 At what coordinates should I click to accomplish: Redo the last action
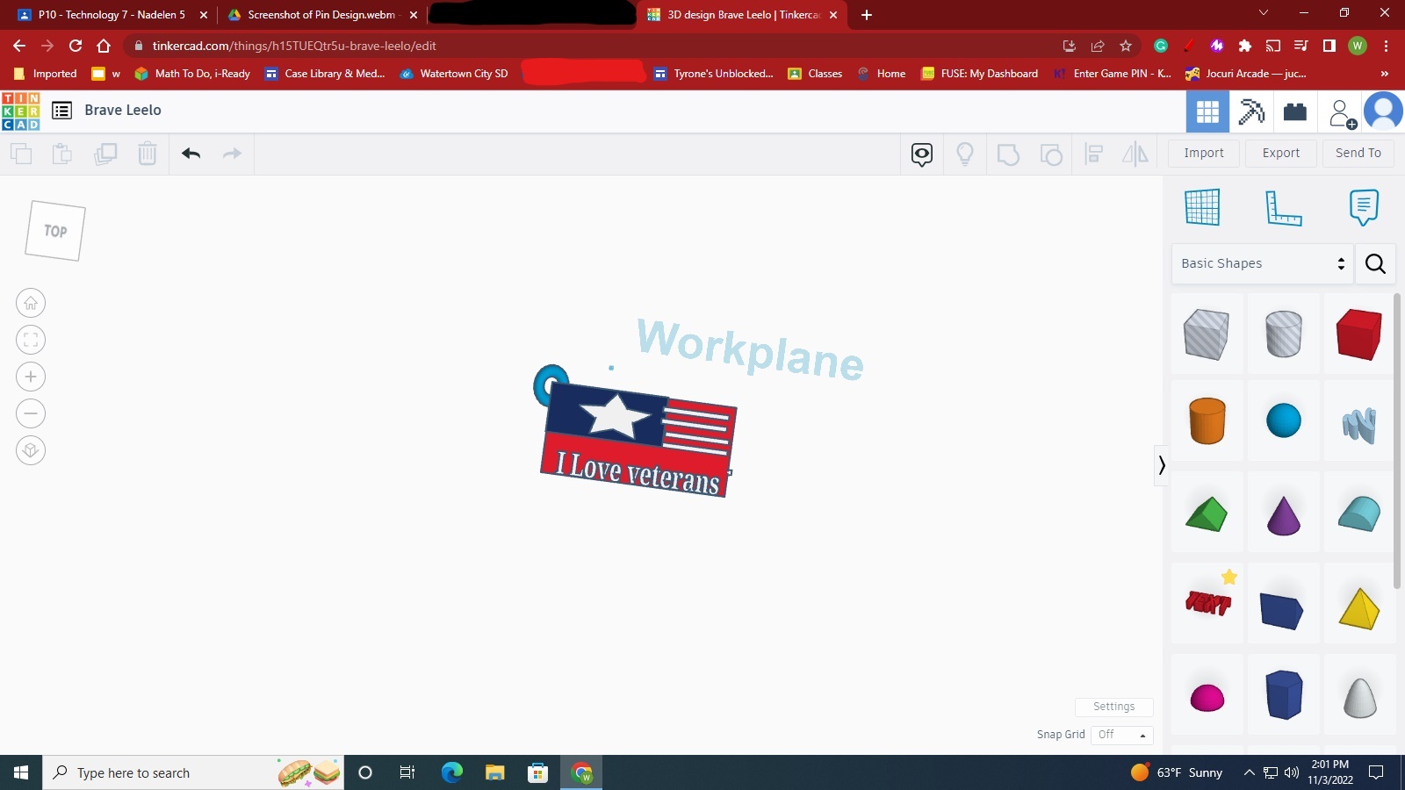(232, 154)
